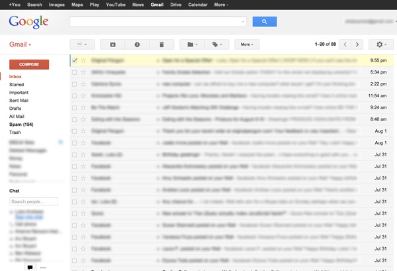397x271 pixels.
Task: Star the 11:54 am message
Action: 83,96
